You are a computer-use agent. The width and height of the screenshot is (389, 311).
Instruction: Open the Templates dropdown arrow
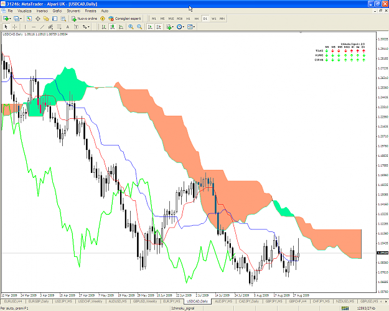pyautogui.click(x=194, y=27)
